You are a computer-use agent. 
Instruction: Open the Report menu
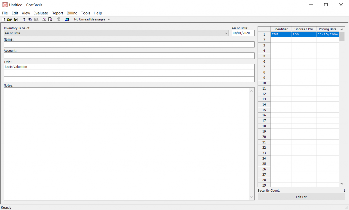[x=57, y=13]
